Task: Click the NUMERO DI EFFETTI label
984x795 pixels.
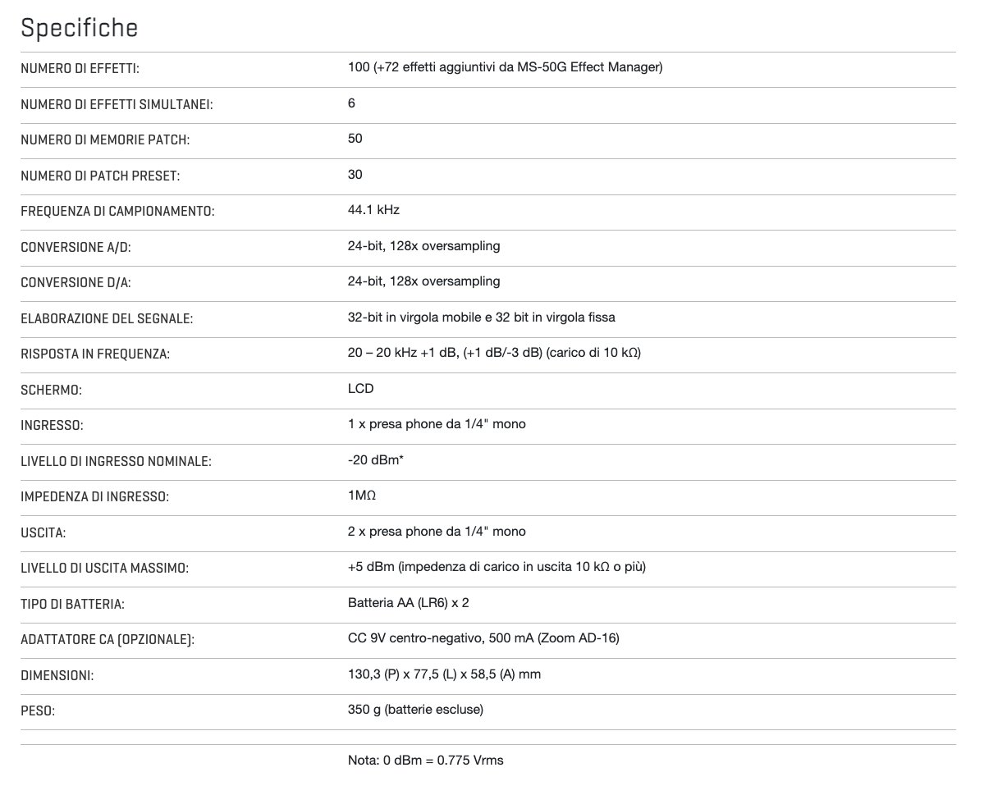Action: (x=80, y=69)
